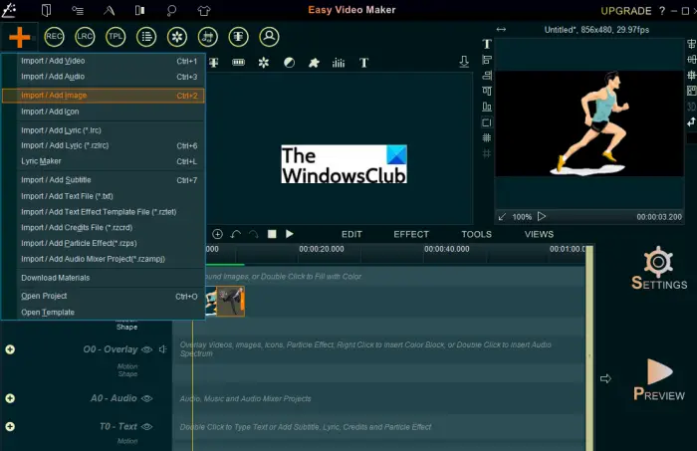Toggle the grid overlay icon beside preview
Viewport: 697px width, 451px height.
tap(487, 137)
